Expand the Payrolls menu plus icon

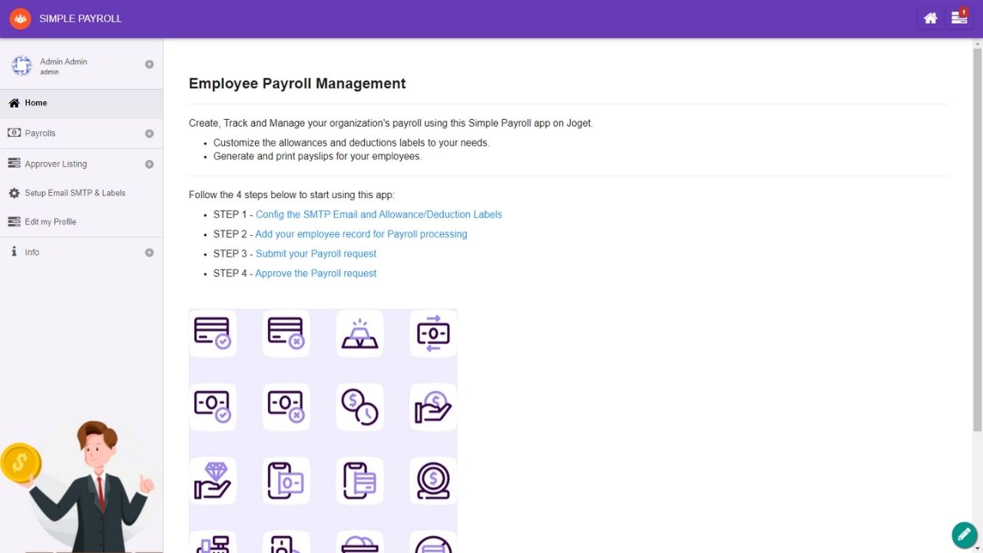pyautogui.click(x=149, y=134)
